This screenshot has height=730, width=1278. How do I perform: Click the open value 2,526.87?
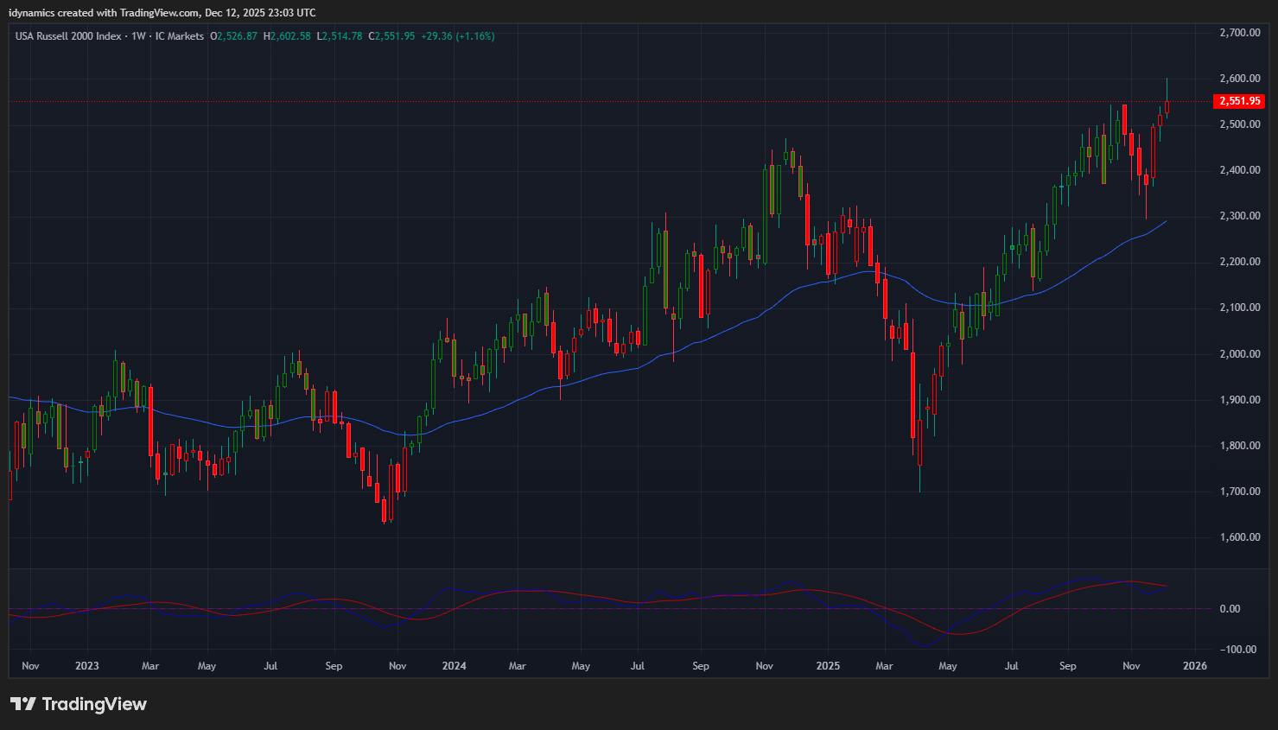(237, 36)
